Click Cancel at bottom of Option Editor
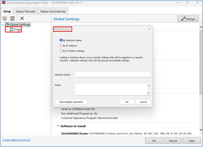The height and width of the screenshot is (147, 203). pos(173,141)
